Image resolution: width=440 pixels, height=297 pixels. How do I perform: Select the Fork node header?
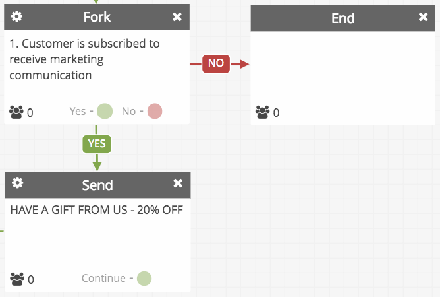pyautogui.click(x=97, y=17)
